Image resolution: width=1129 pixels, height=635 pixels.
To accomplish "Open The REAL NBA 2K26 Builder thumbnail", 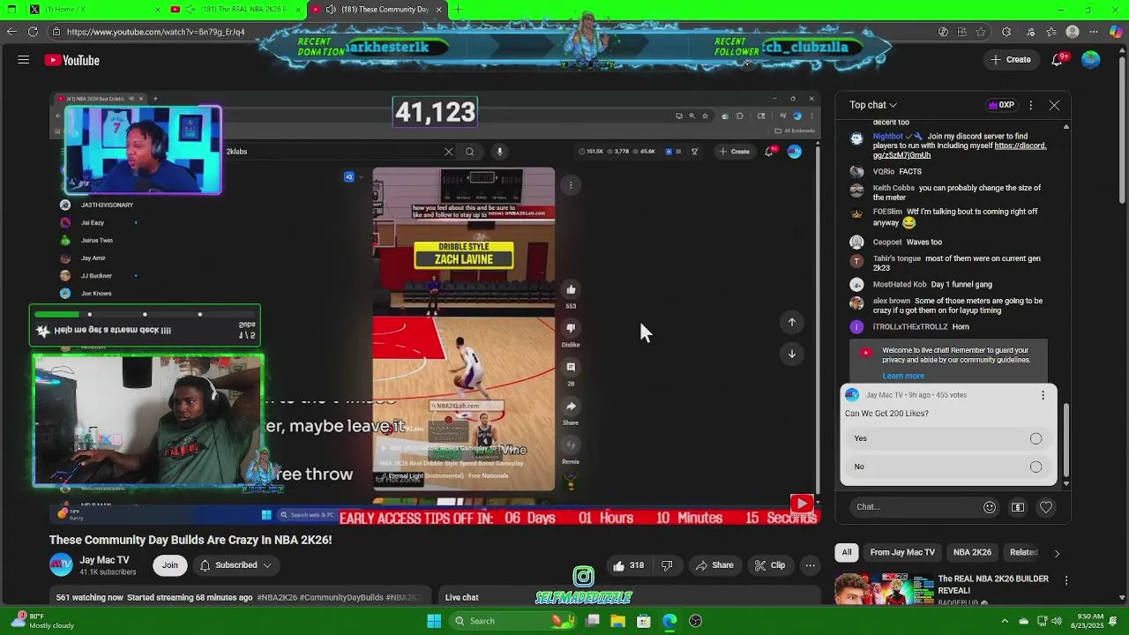I will coord(885,589).
